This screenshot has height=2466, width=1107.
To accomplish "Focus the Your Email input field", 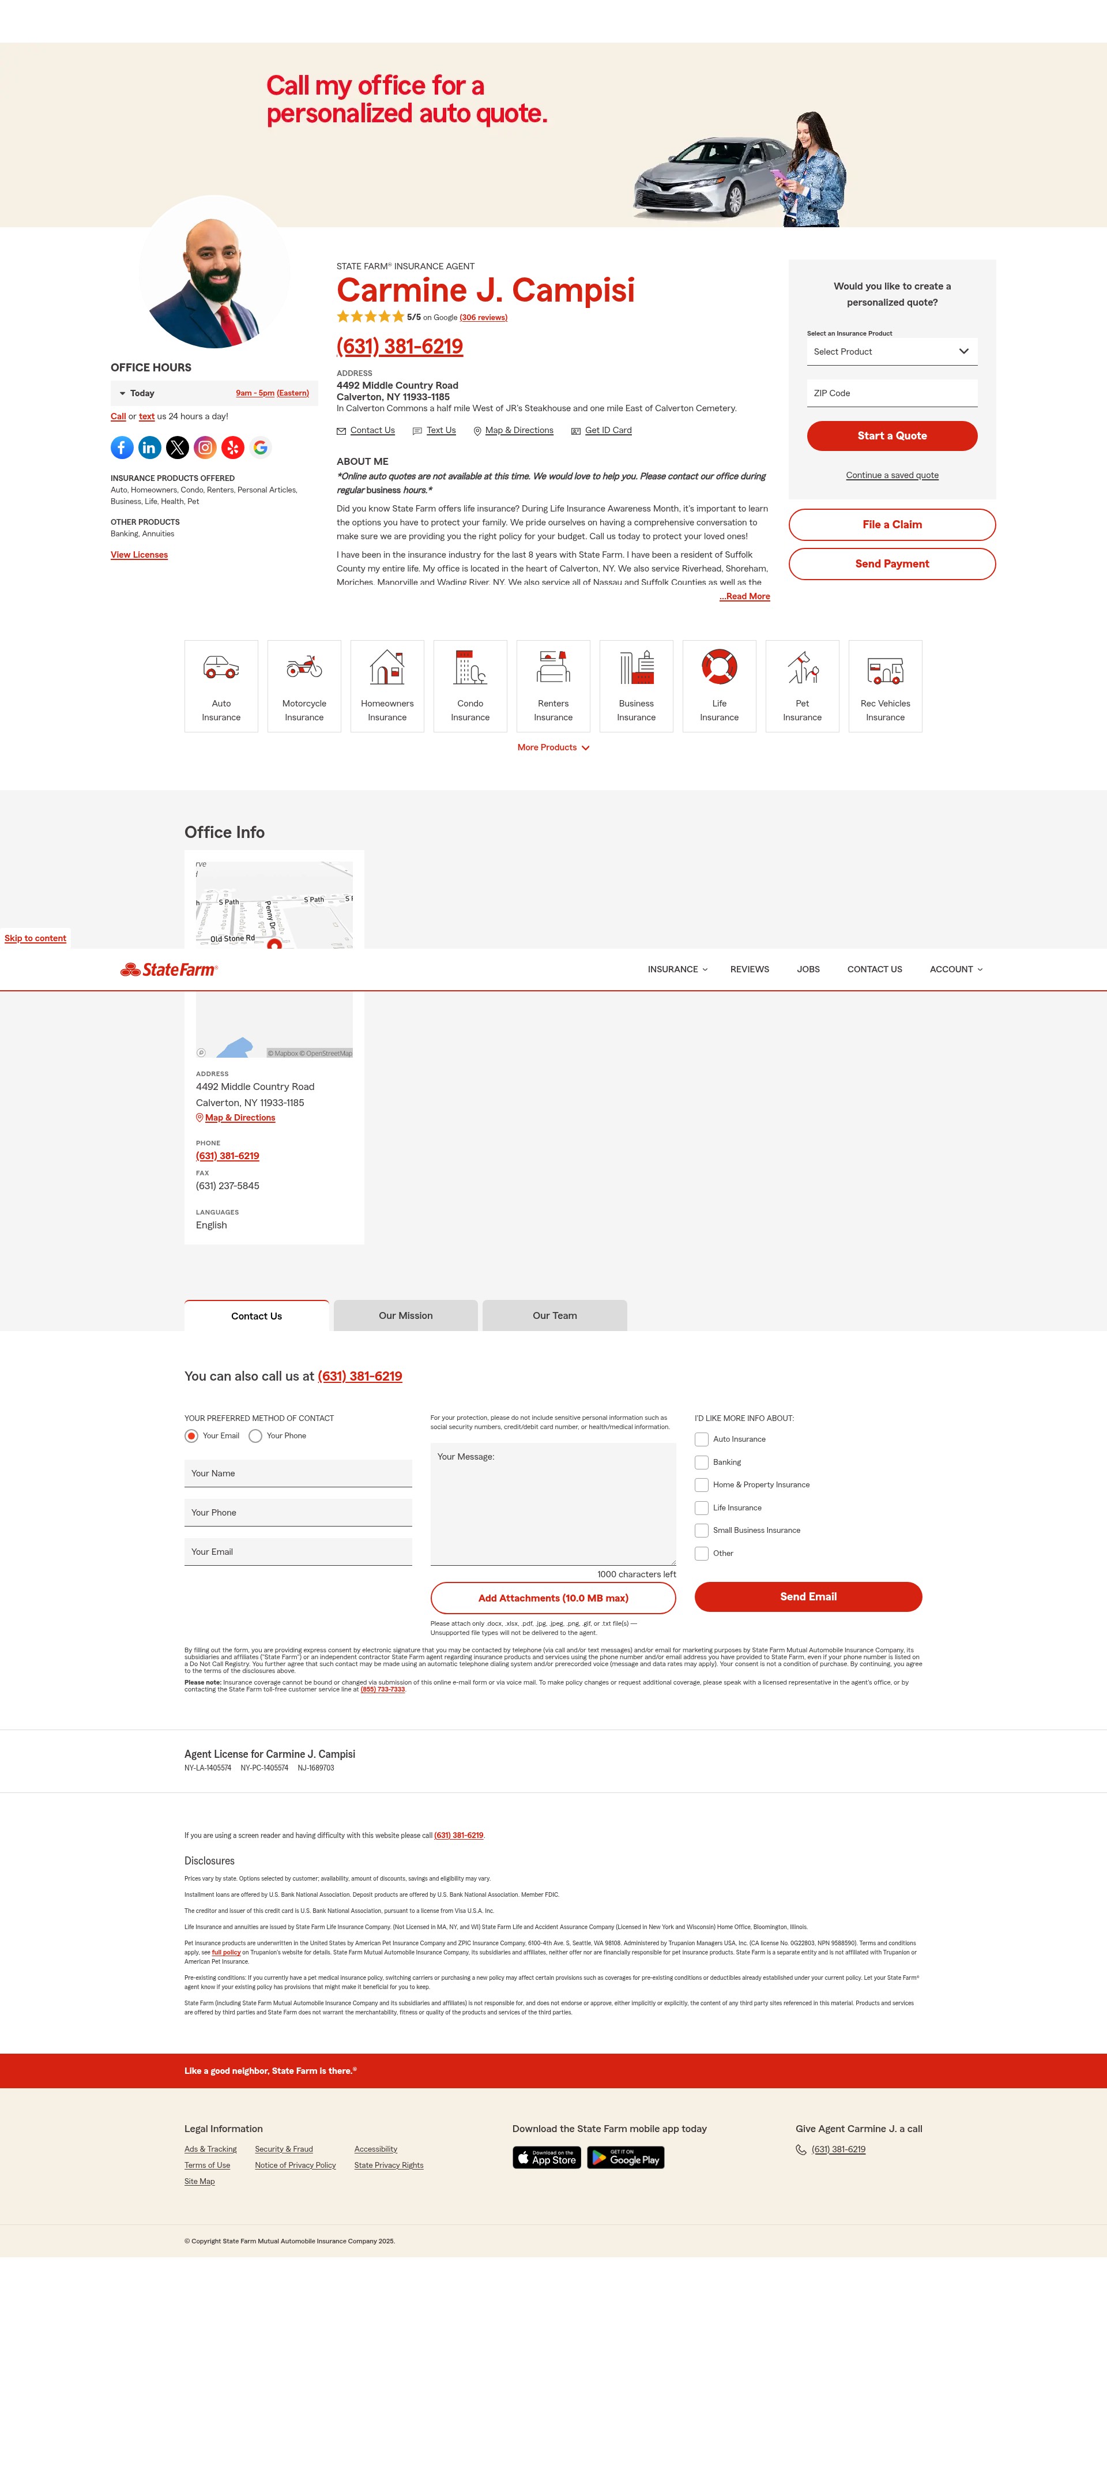I will pyautogui.click(x=299, y=1552).
